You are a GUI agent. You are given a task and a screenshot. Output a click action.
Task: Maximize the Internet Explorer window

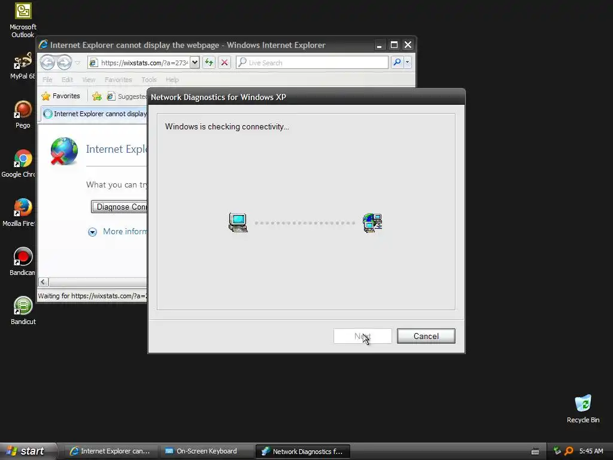click(394, 45)
